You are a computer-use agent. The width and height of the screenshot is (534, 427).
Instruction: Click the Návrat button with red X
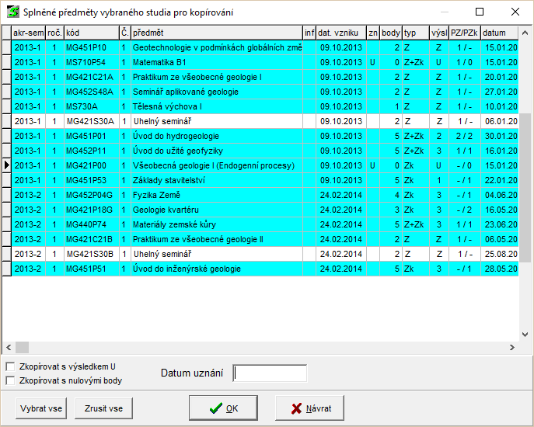click(x=310, y=408)
